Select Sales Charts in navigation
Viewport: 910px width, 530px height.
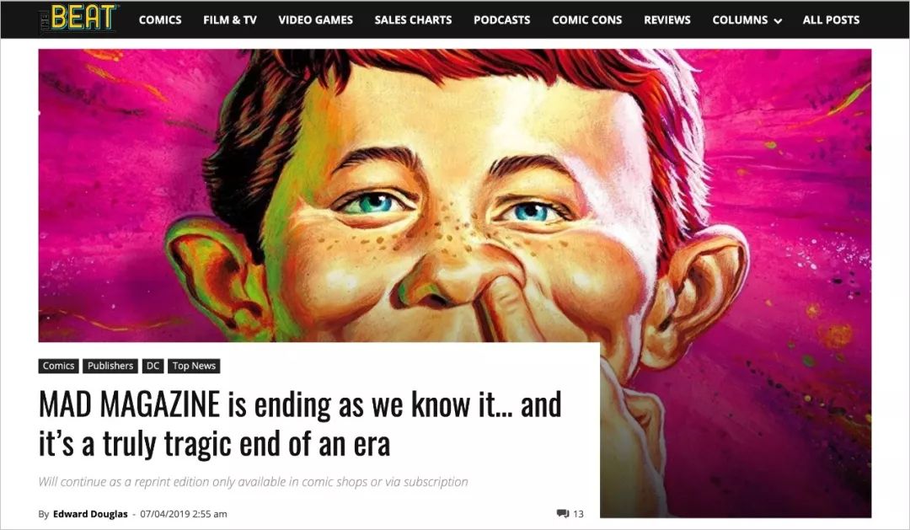click(413, 19)
